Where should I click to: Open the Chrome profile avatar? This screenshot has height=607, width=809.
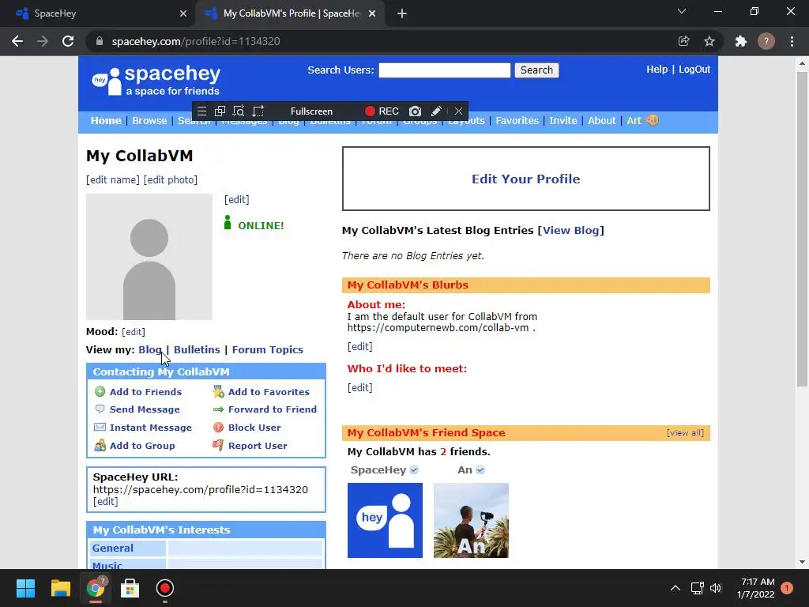(766, 41)
